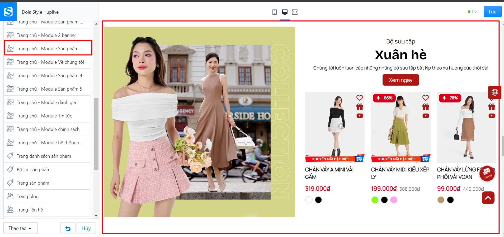This screenshot has height=237, width=504.
Task: Click sidebar scrollbar down arrow
Action: coord(96,216)
